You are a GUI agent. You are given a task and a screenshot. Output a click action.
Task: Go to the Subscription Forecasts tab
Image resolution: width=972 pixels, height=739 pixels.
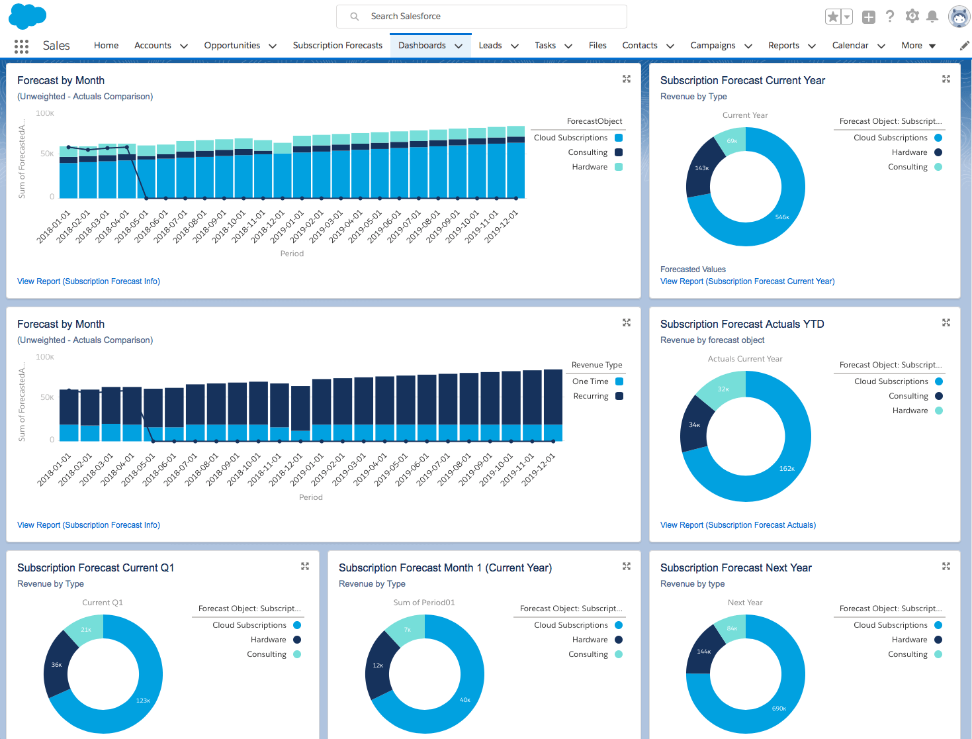click(x=337, y=45)
